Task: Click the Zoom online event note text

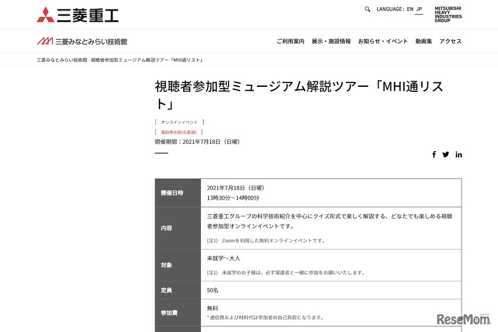Action: [x=266, y=241]
